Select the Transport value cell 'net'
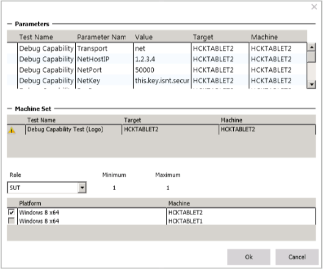Screen dimensions: 323x269 (x=162, y=48)
